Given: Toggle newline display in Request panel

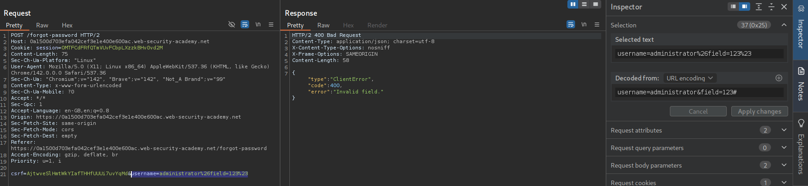Looking at the screenshot, I should pyautogui.click(x=258, y=25).
